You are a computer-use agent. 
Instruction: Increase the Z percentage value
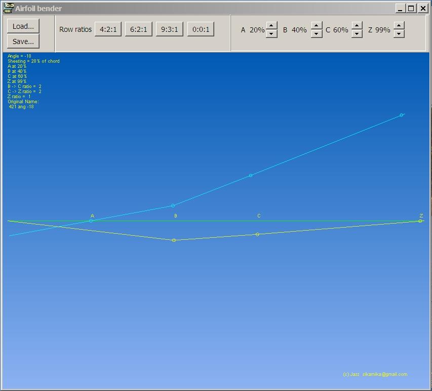(x=399, y=26)
